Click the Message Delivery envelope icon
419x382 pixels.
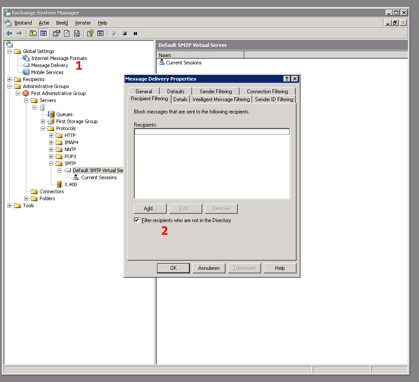tap(26, 65)
